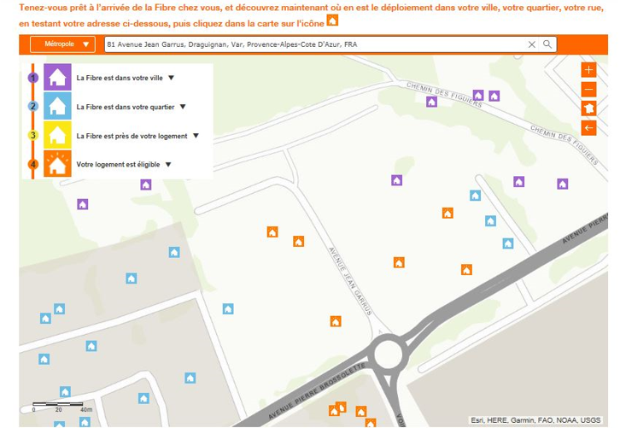Click the Esri, HERE, Garmin attribution text
620x428 pixels.
tap(535, 420)
